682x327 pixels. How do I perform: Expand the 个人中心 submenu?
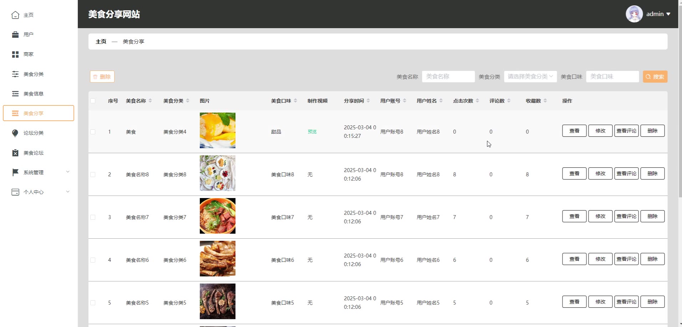[x=39, y=192]
